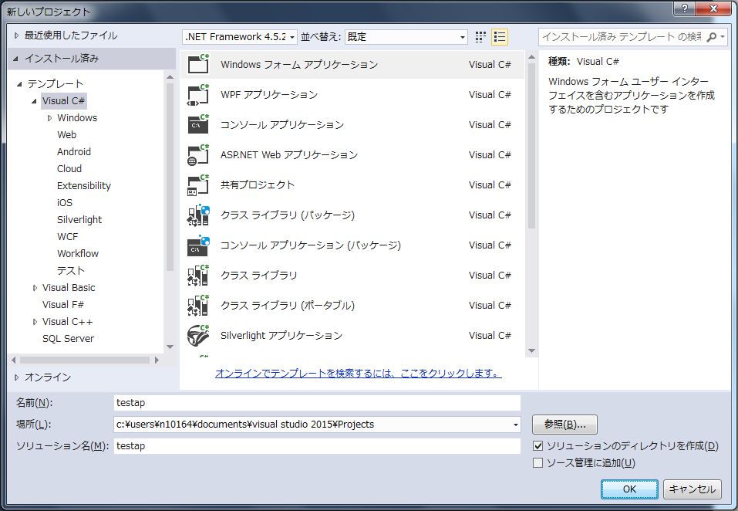
Task: Select WCF template category
Action: [x=67, y=236]
